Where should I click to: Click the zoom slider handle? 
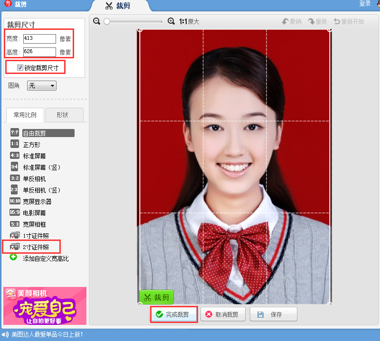click(107, 21)
